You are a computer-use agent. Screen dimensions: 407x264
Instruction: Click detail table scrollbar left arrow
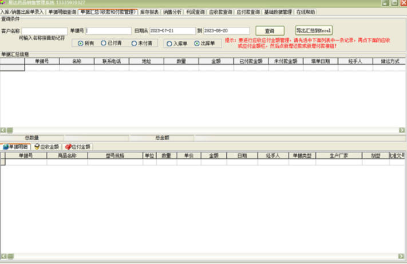click(x=3, y=256)
